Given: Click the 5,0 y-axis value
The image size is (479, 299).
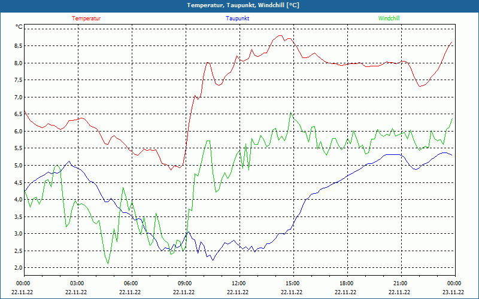Looking at the screenshot, I should (18, 166).
